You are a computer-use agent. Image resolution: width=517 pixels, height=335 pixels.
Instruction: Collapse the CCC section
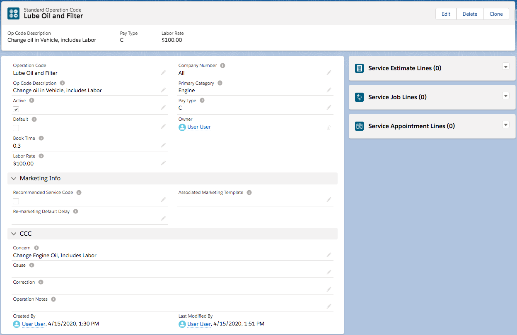click(x=14, y=234)
